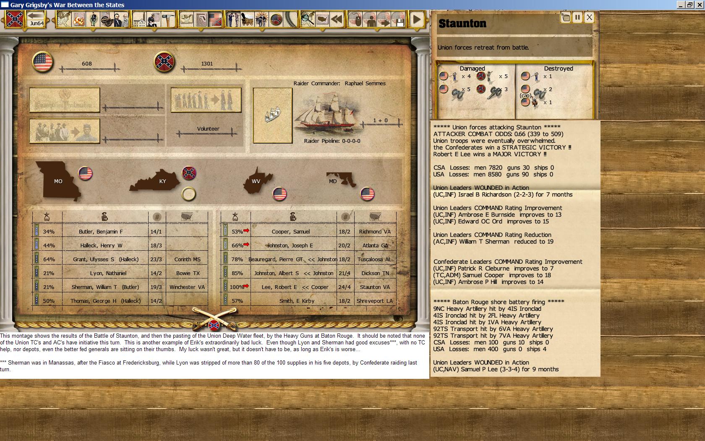Click the factory building toolbar icon
The image size is (705, 441).
139,19
